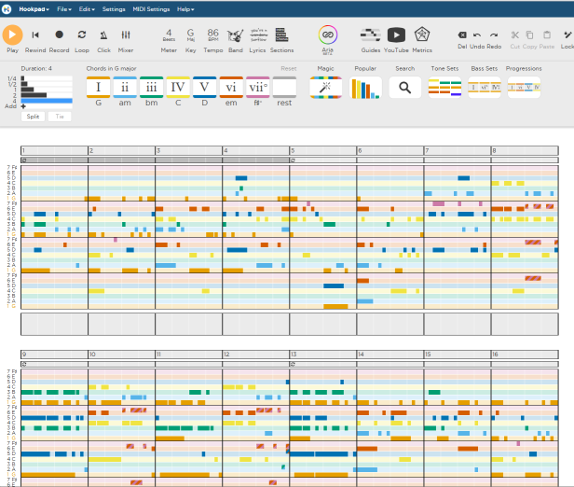
Task: Open the YouTube sync tool
Action: tap(396, 35)
